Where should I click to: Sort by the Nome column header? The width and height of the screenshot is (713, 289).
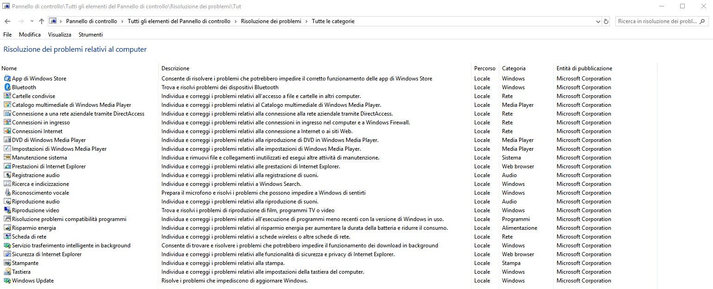click(9, 68)
